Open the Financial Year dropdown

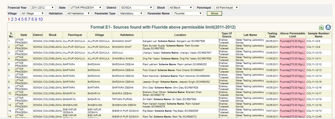click(x=42, y=8)
